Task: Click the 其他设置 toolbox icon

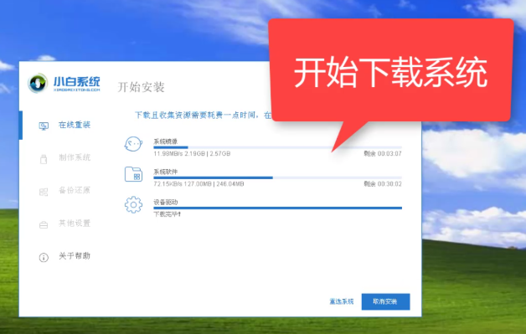Action: tap(44, 224)
